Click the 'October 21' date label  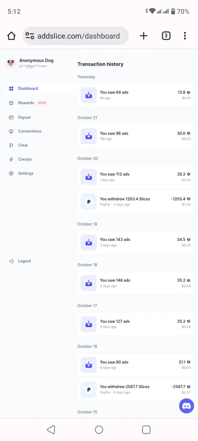pos(87,117)
